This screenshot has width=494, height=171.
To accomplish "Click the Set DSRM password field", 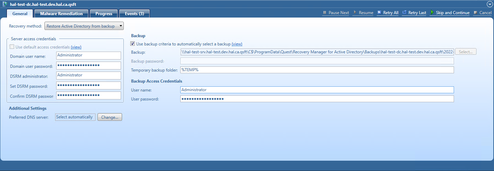I will point(89,85).
